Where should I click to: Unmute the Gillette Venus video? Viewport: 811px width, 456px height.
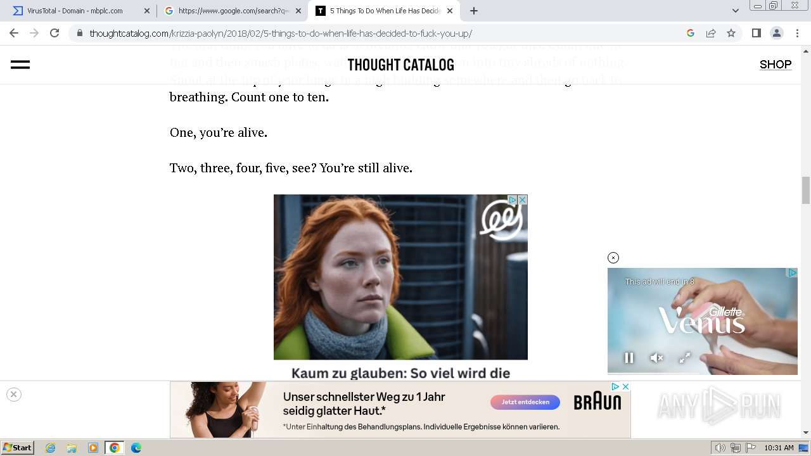pyautogui.click(x=657, y=358)
